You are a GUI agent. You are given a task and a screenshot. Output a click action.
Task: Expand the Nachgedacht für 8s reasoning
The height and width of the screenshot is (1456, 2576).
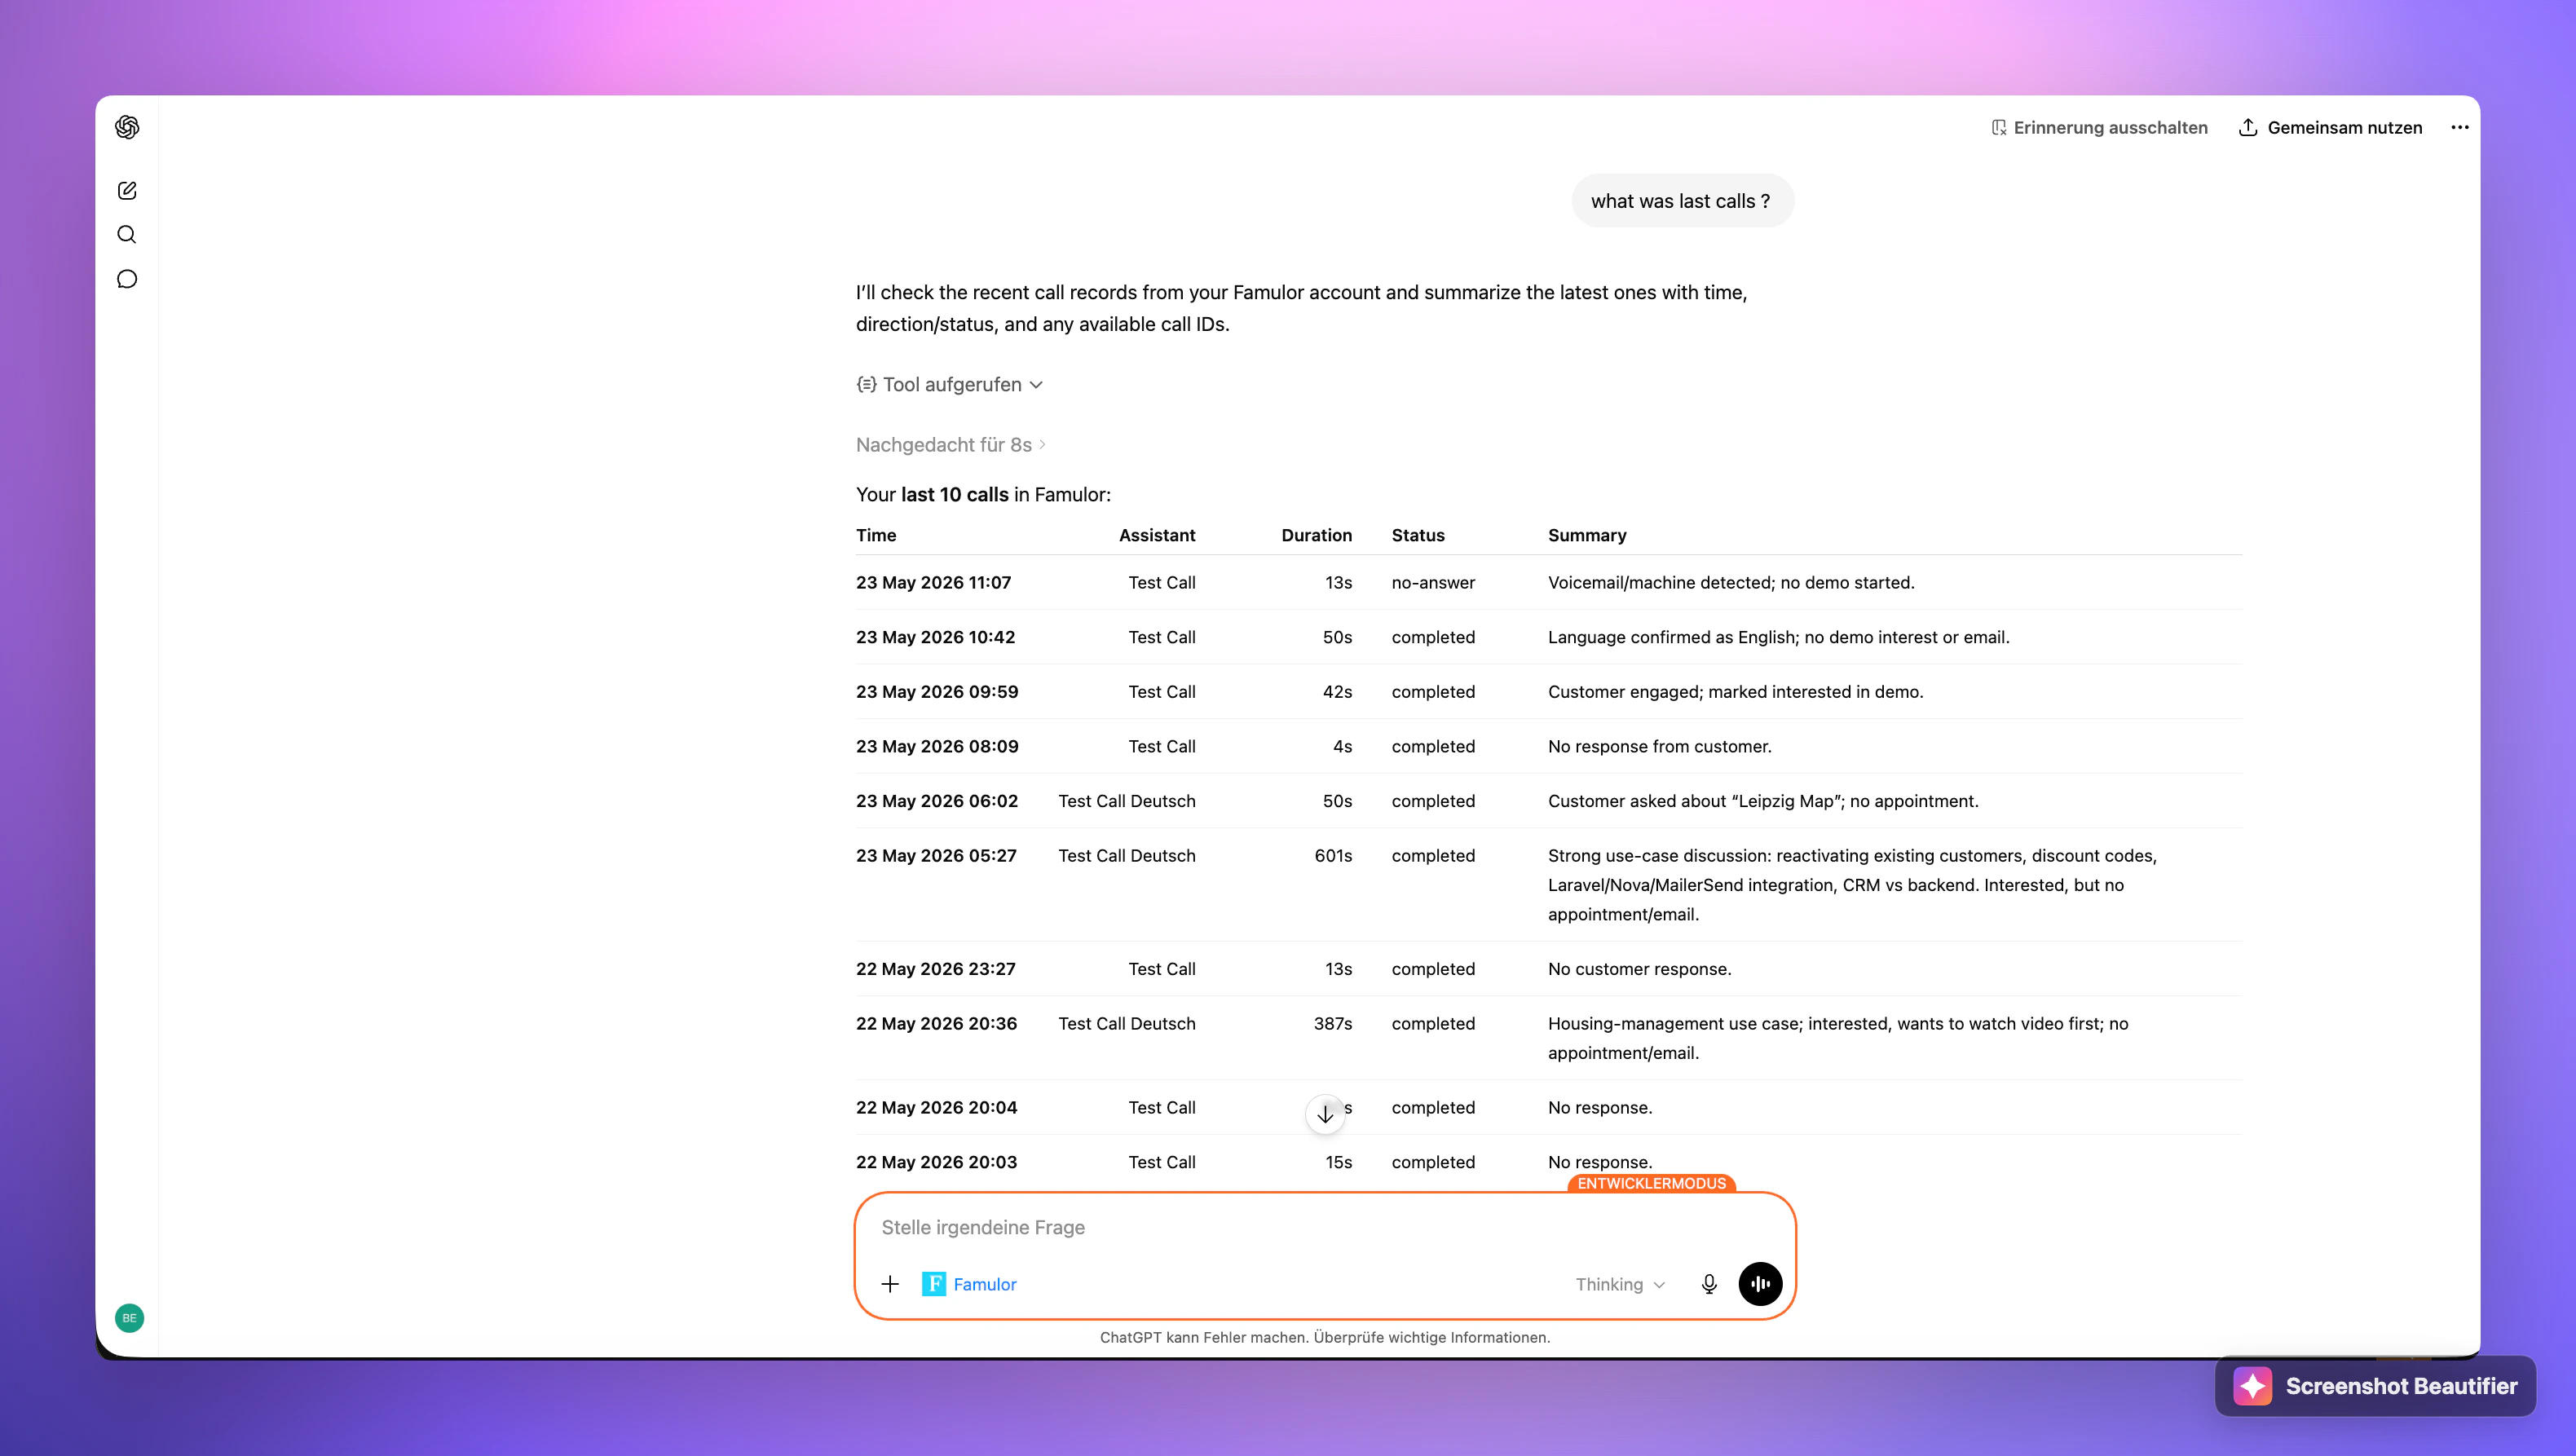coord(951,445)
